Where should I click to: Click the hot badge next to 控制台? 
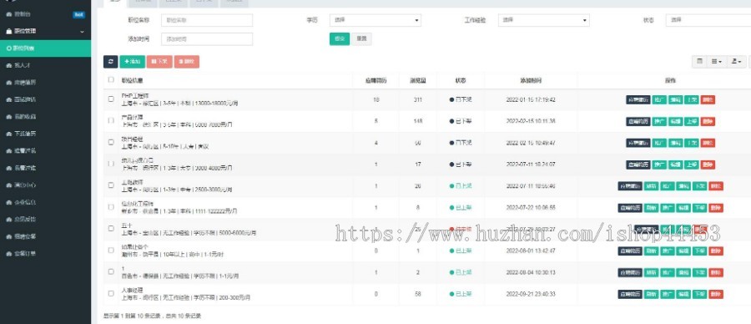pos(78,14)
